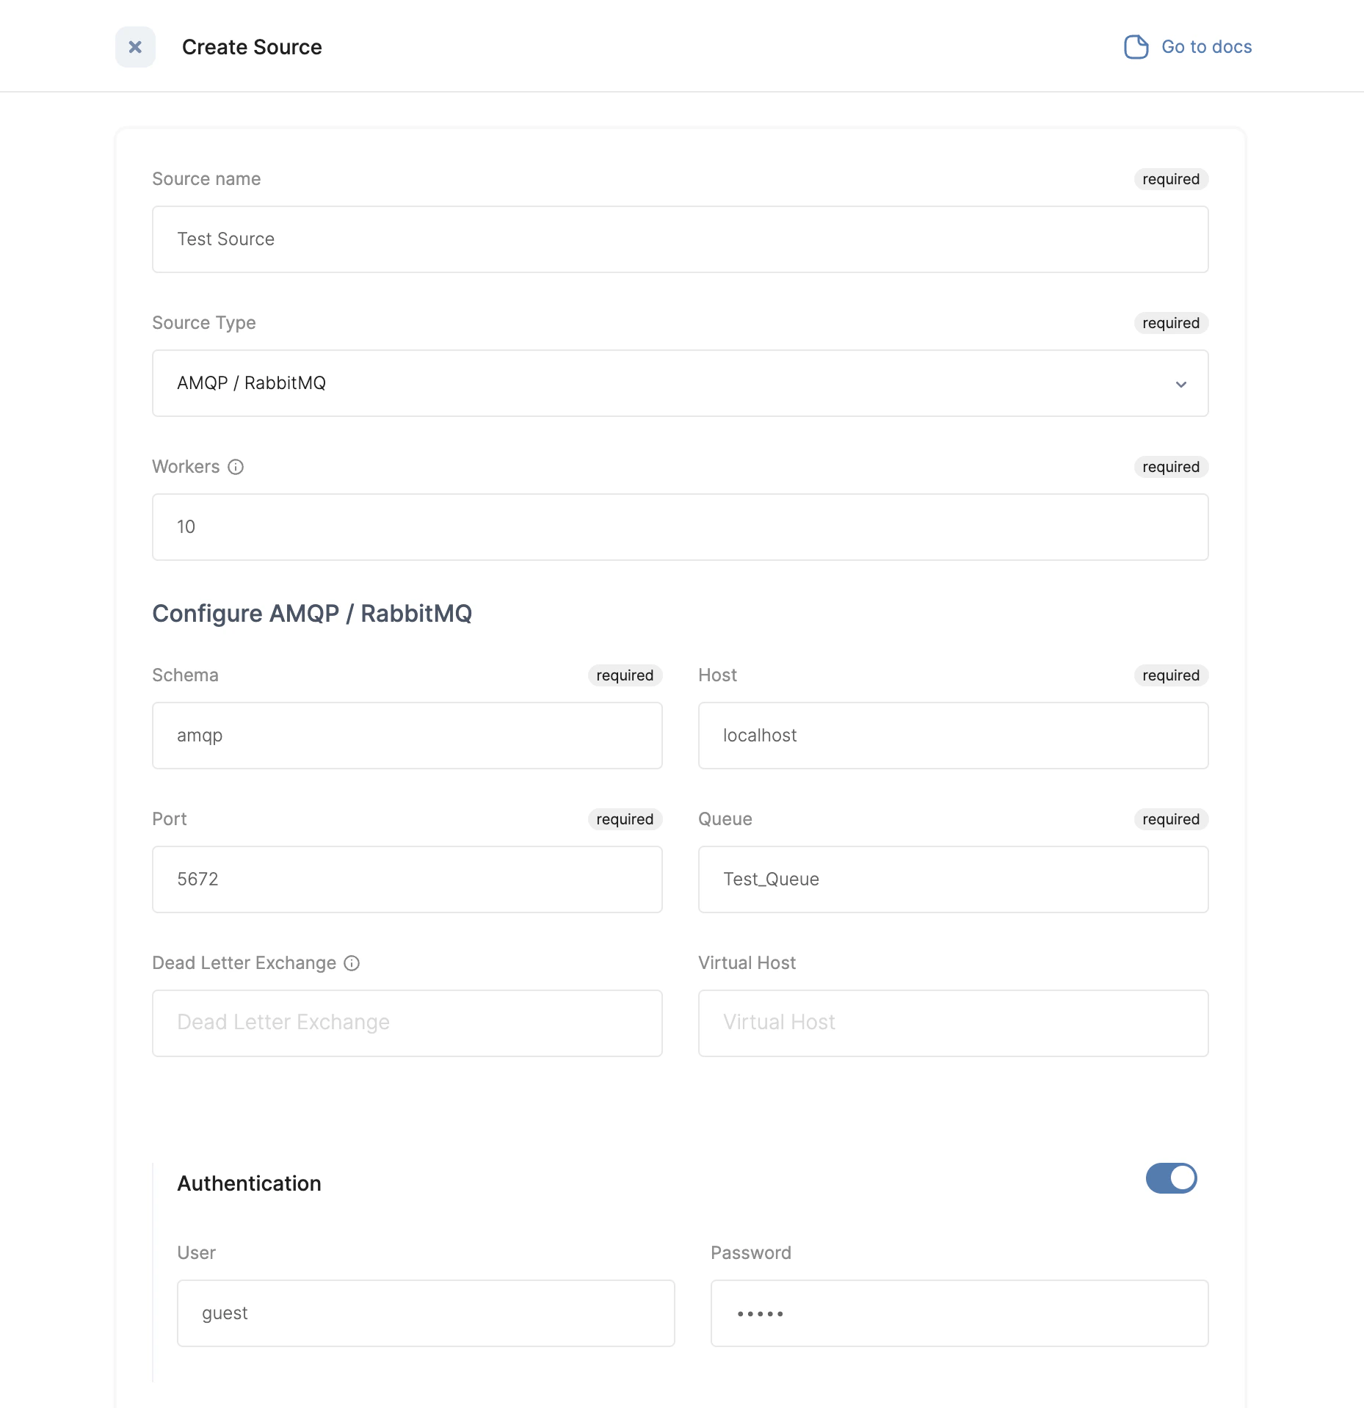
Task: Click the X icon to close Create Source
Action: [x=135, y=47]
